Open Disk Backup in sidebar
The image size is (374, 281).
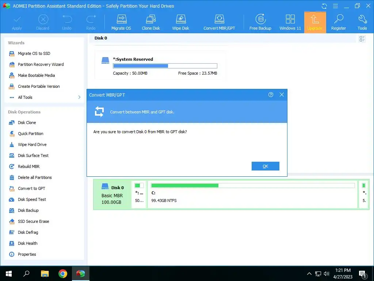pyautogui.click(x=28, y=210)
